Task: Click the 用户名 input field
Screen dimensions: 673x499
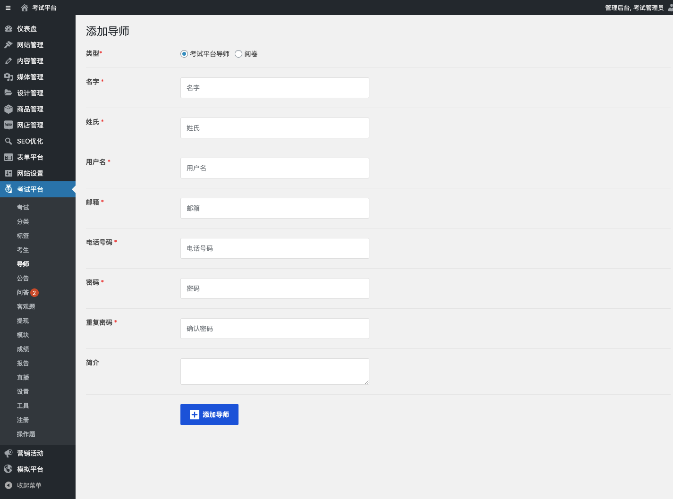Action: [274, 168]
